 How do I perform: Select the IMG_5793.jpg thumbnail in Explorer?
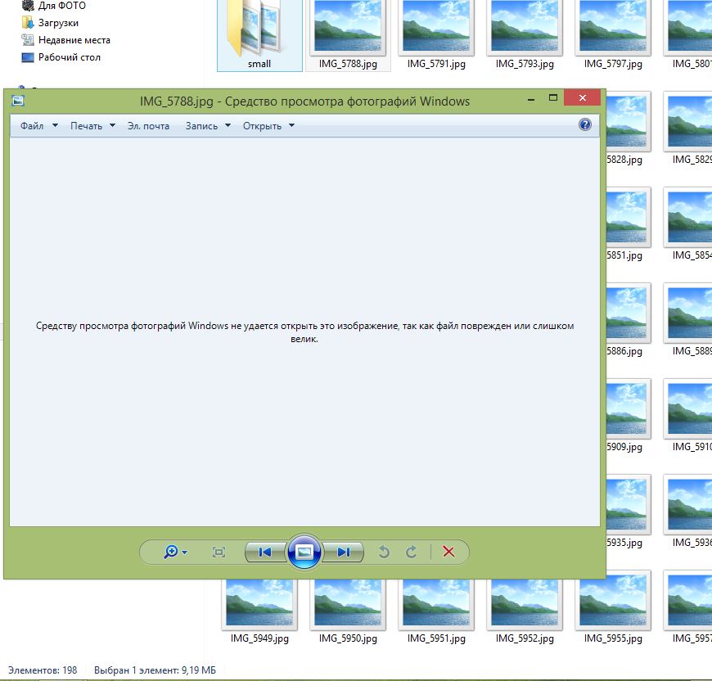(x=525, y=27)
